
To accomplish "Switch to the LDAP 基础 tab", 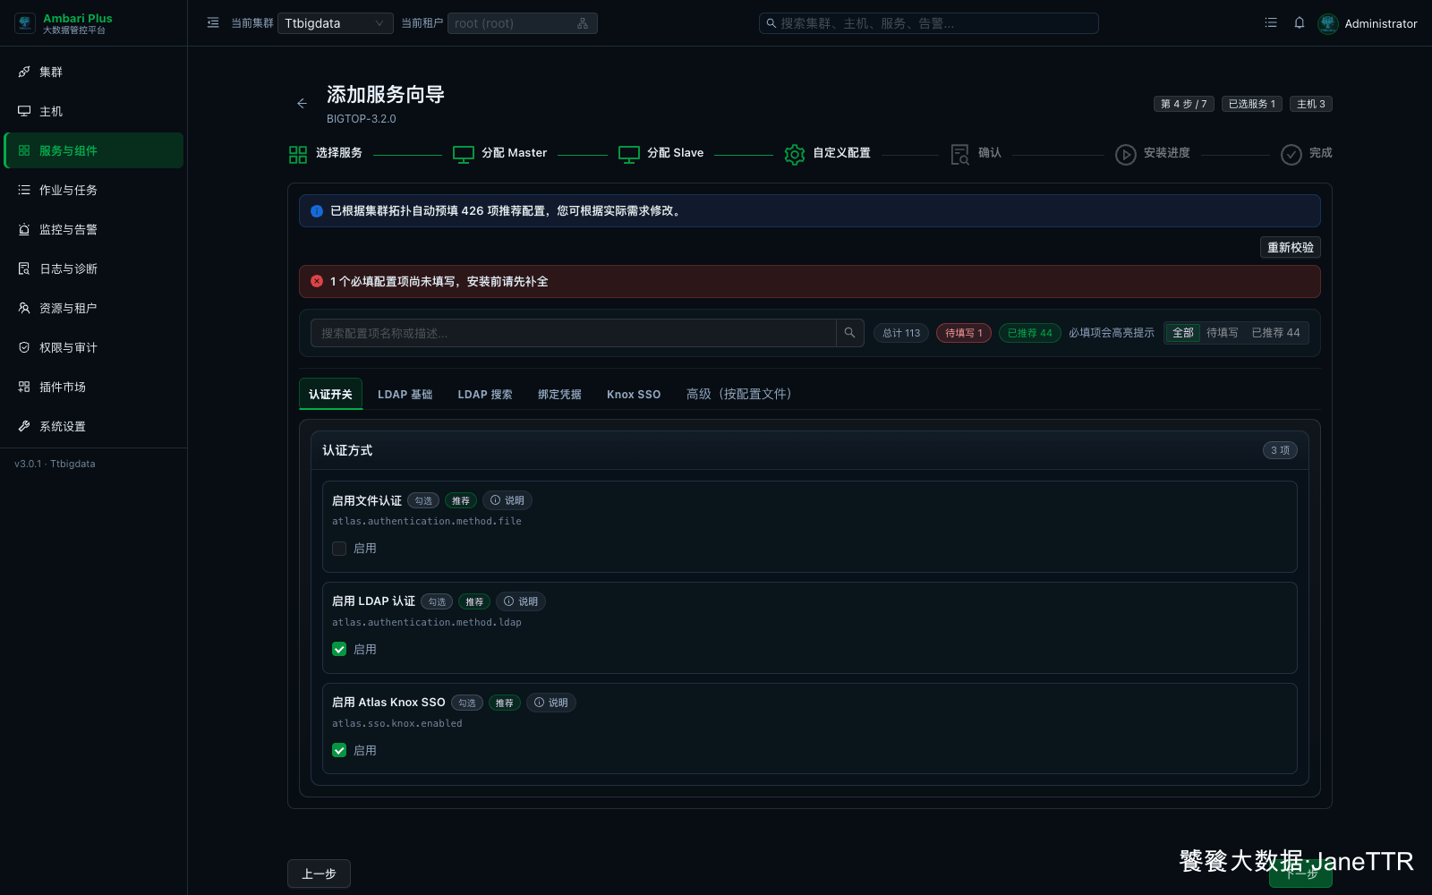I will (x=405, y=394).
